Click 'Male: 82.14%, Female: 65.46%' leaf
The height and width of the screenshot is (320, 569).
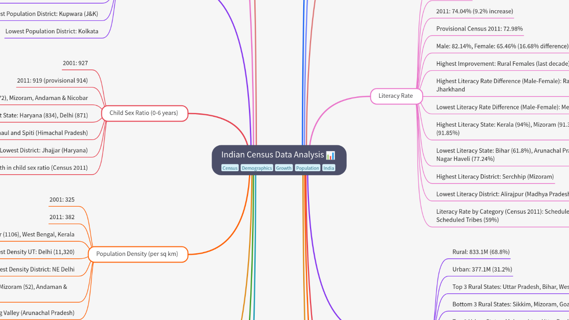pos(502,46)
